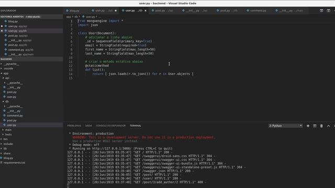Split the editor to the right
This screenshot has height=188, width=335.
click(328, 10)
